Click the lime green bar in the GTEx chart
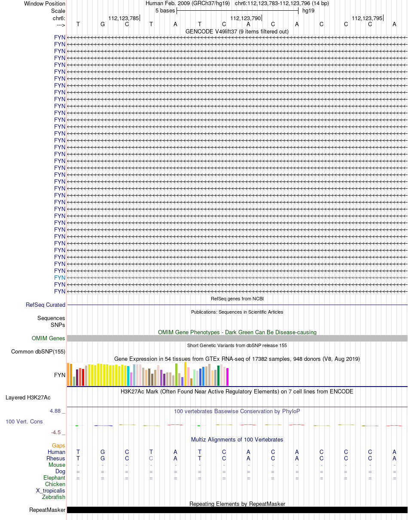 click(177, 375)
